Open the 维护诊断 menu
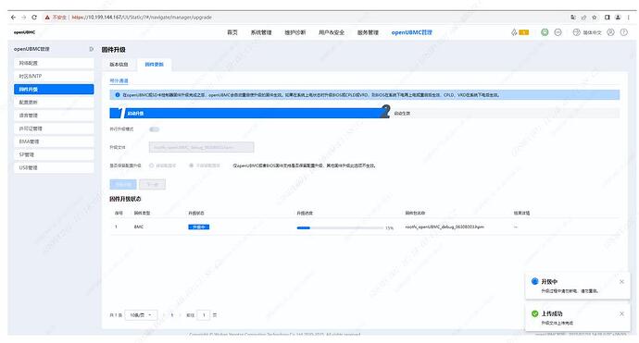This screenshot has width=639, height=343. point(295,32)
